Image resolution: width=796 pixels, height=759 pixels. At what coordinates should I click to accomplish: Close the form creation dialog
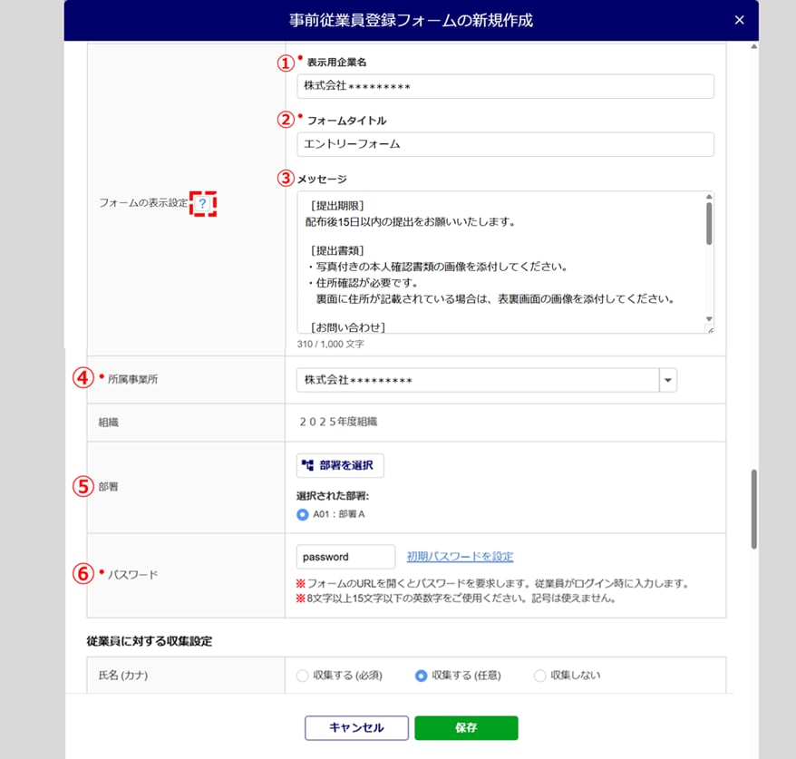coord(739,20)
